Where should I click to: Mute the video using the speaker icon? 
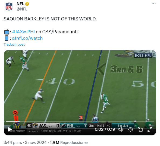(x=121, y=129)
